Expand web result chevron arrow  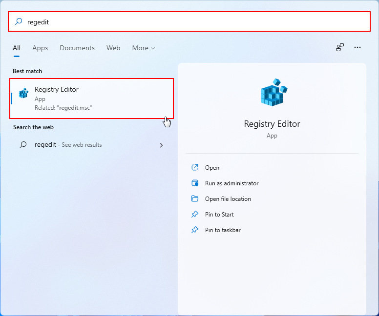[161, 145]
